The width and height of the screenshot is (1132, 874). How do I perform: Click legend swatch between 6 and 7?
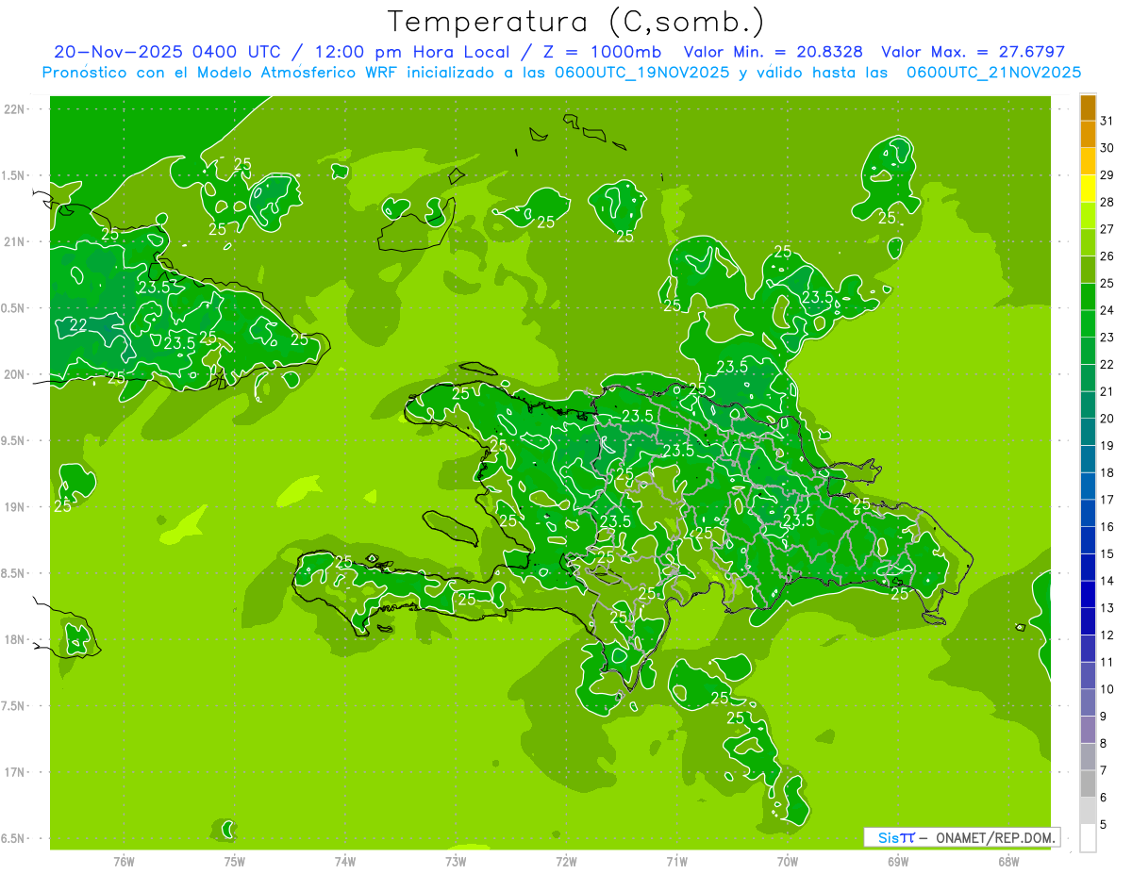[x=1088, y=783]
